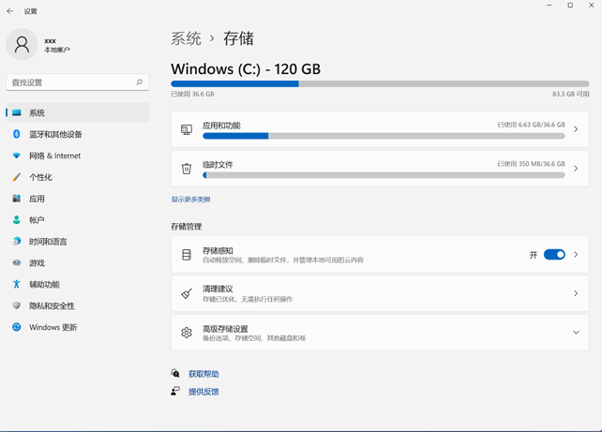Open 应用和功能 details via right chevron
Image resolution: width=602 pixels, height=432 pixels.
[576, 129]
